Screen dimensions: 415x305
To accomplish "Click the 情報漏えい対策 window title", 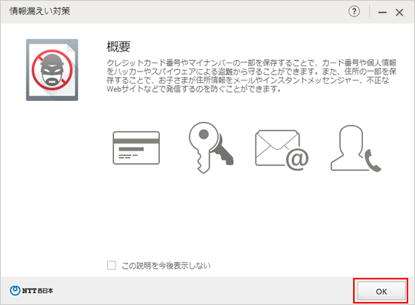I will 40,11.
